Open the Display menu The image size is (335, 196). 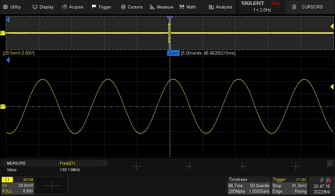[x=43, y=7]
